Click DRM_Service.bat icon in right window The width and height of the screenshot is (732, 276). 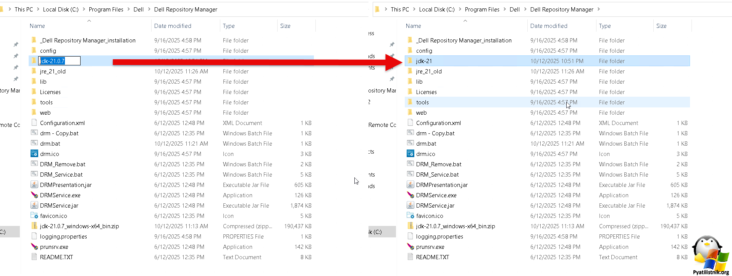[410, 174]
